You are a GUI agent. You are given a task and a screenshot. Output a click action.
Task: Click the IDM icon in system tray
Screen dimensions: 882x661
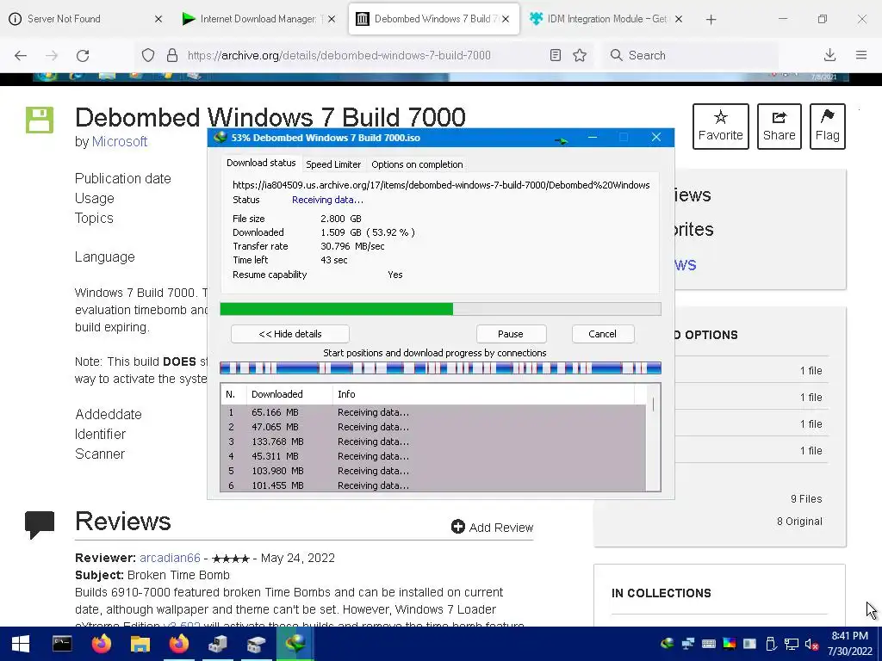(x=668, y=644)
